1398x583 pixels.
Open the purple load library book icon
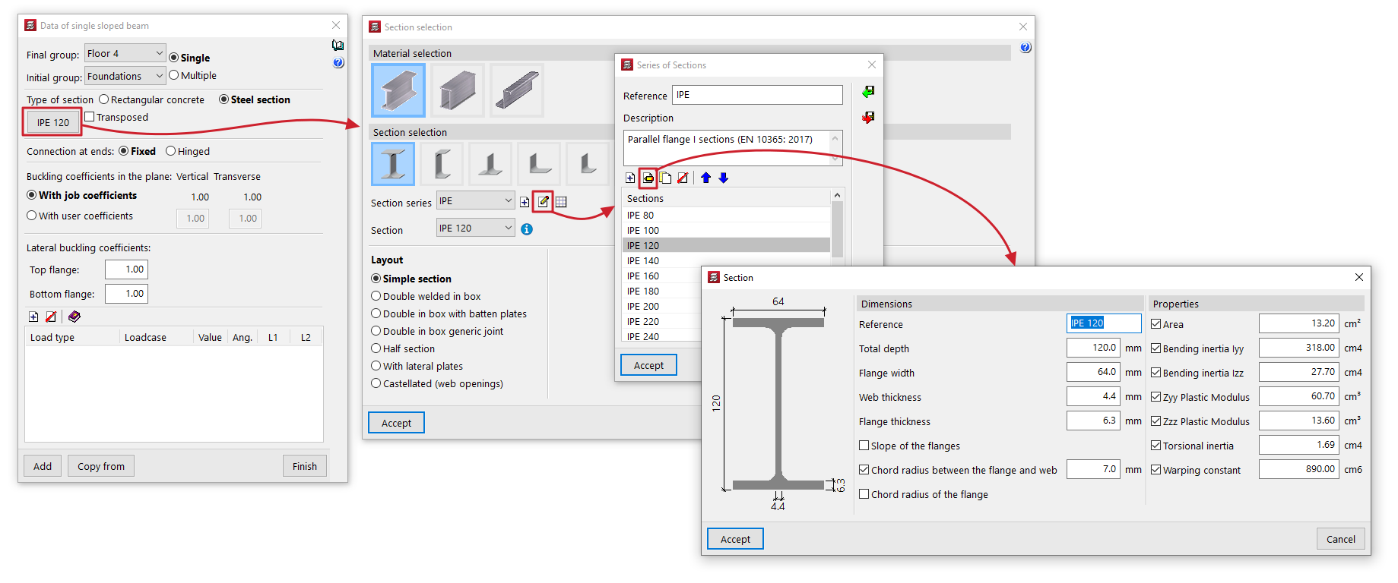point(74,317)
